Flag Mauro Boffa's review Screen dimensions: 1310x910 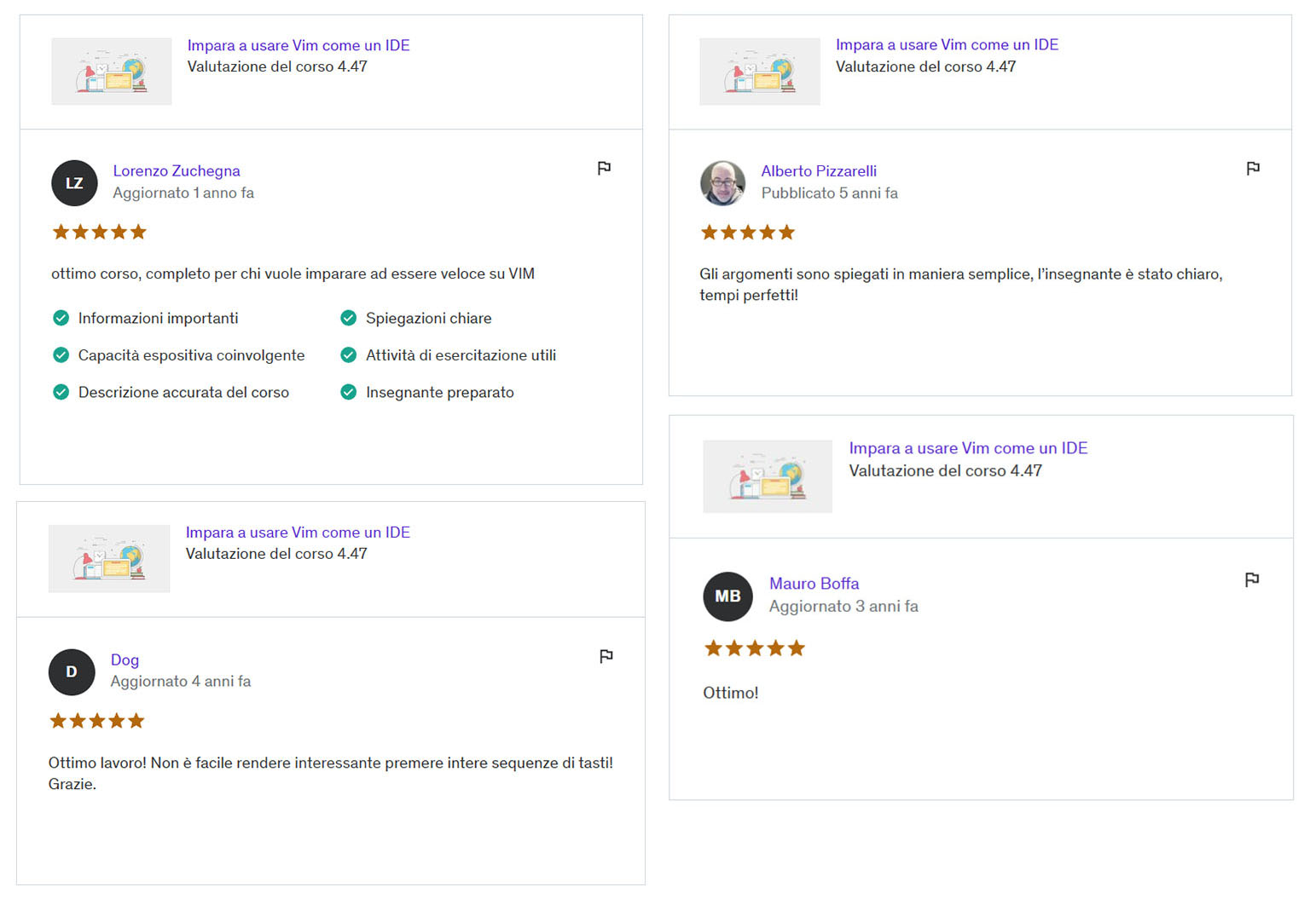[1251, 579]
